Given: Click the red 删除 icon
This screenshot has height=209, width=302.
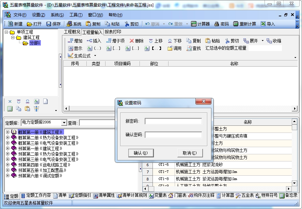Looking at the screenshot, I should click(x=131, y=41).
